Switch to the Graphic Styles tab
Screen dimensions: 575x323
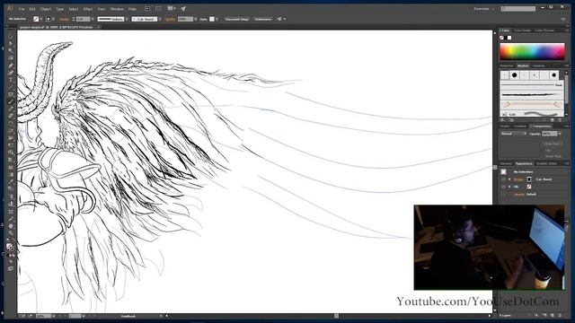coord(546,163)
